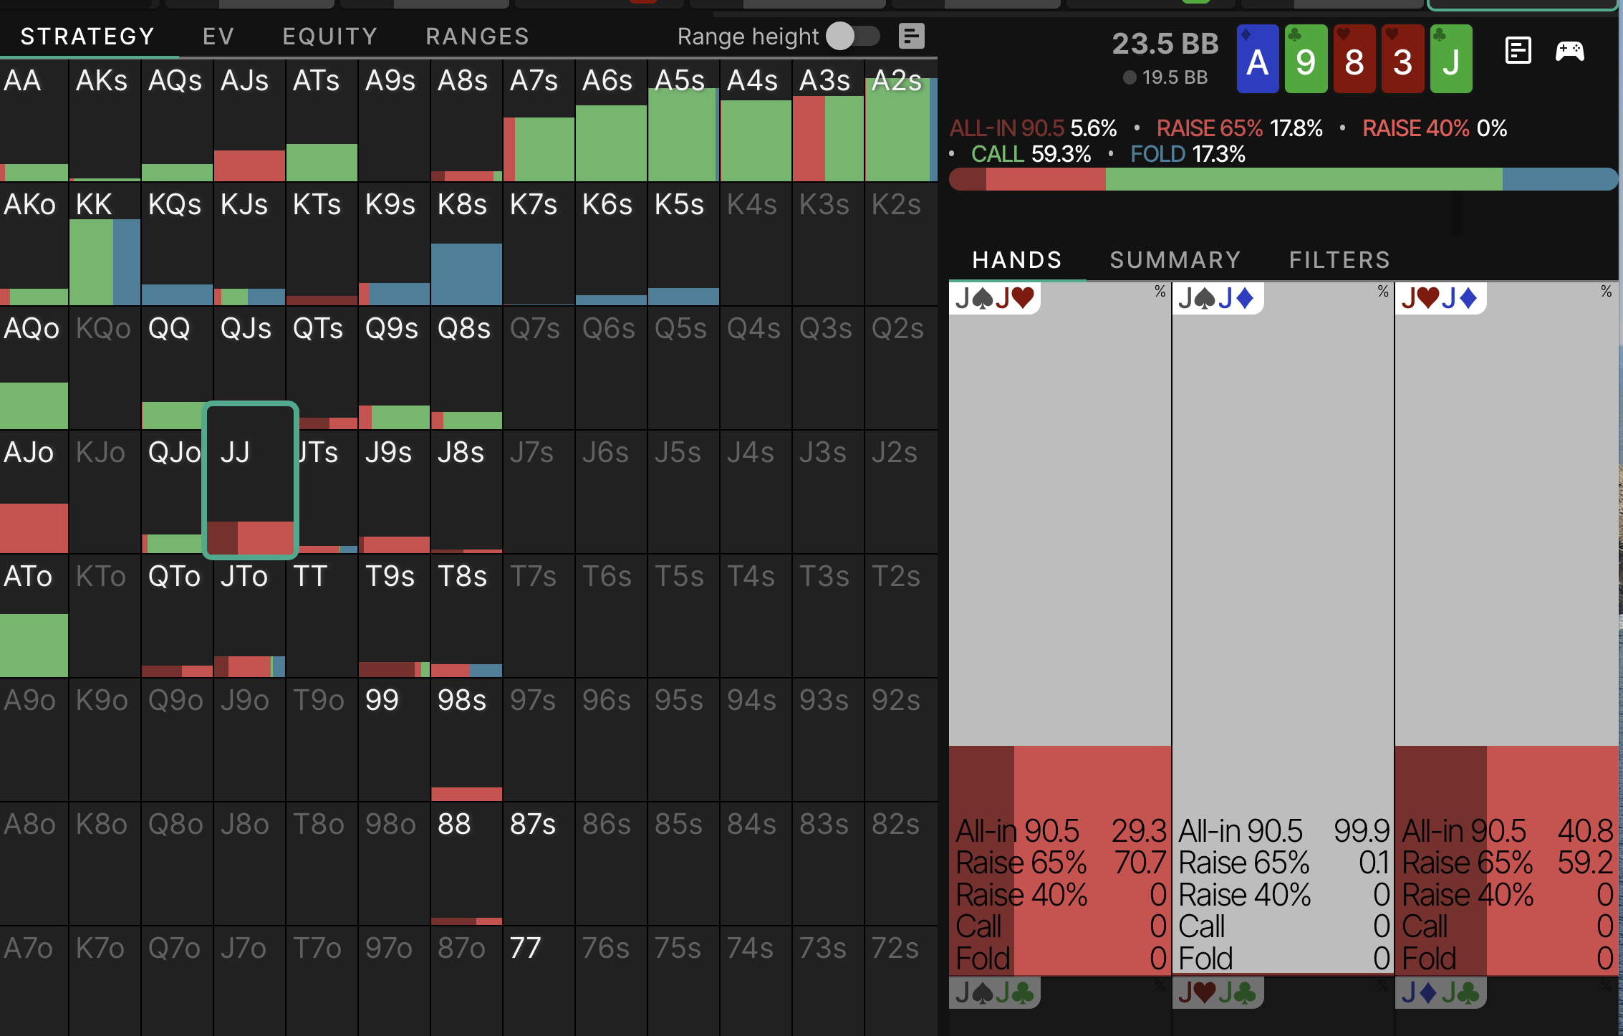1623x1036 pixels.
Task: Select the TT hand cell
Action: pos(322,616)
